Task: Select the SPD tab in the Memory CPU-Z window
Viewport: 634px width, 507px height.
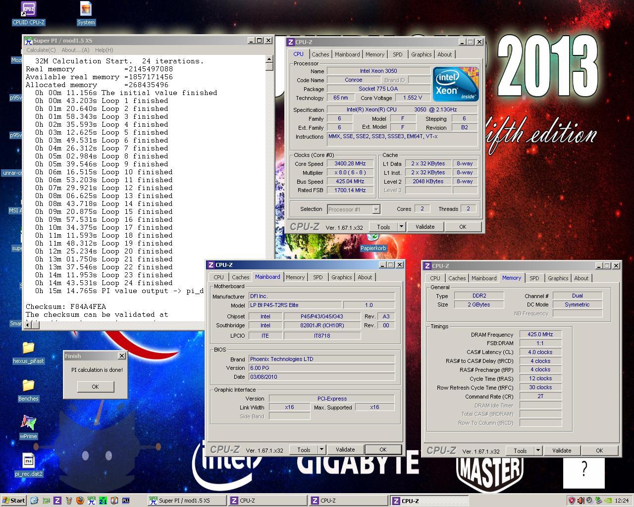Action: pos(534,278)
